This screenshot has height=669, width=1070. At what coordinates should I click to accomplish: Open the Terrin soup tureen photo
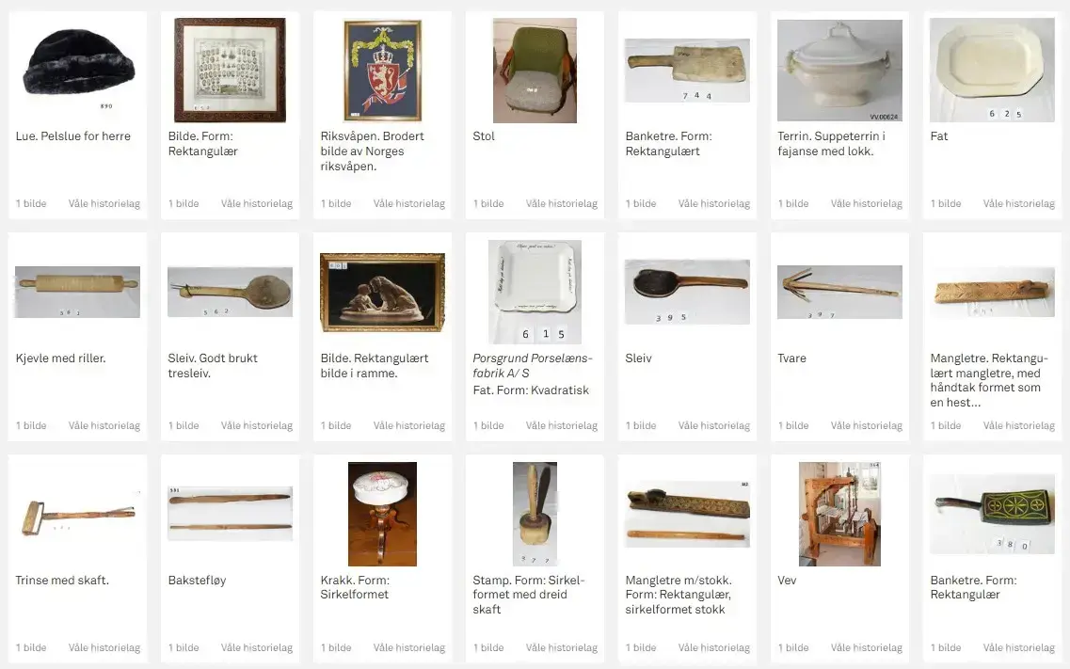[839, 71]
